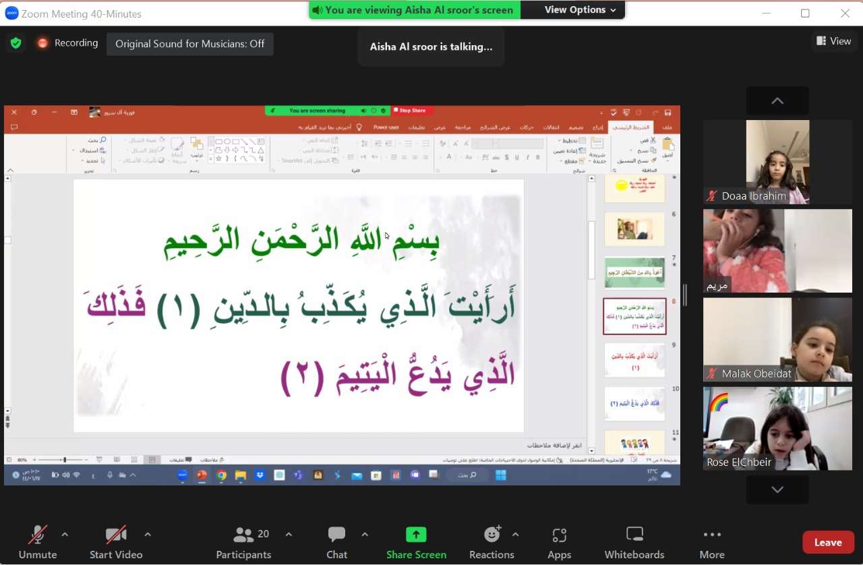Expand audio options caret beside Unmute
This screenshot has width=863, height=565.
point(65,535)
